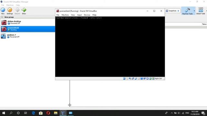Image resolution: width=207 pixels, height=116 pixels.
Task: Open the Action Center notifications
Action: tap(203, 113)
